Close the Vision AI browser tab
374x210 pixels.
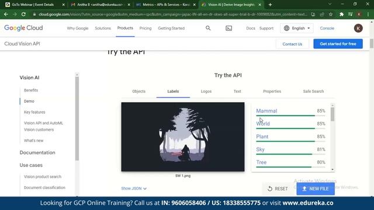259,5
